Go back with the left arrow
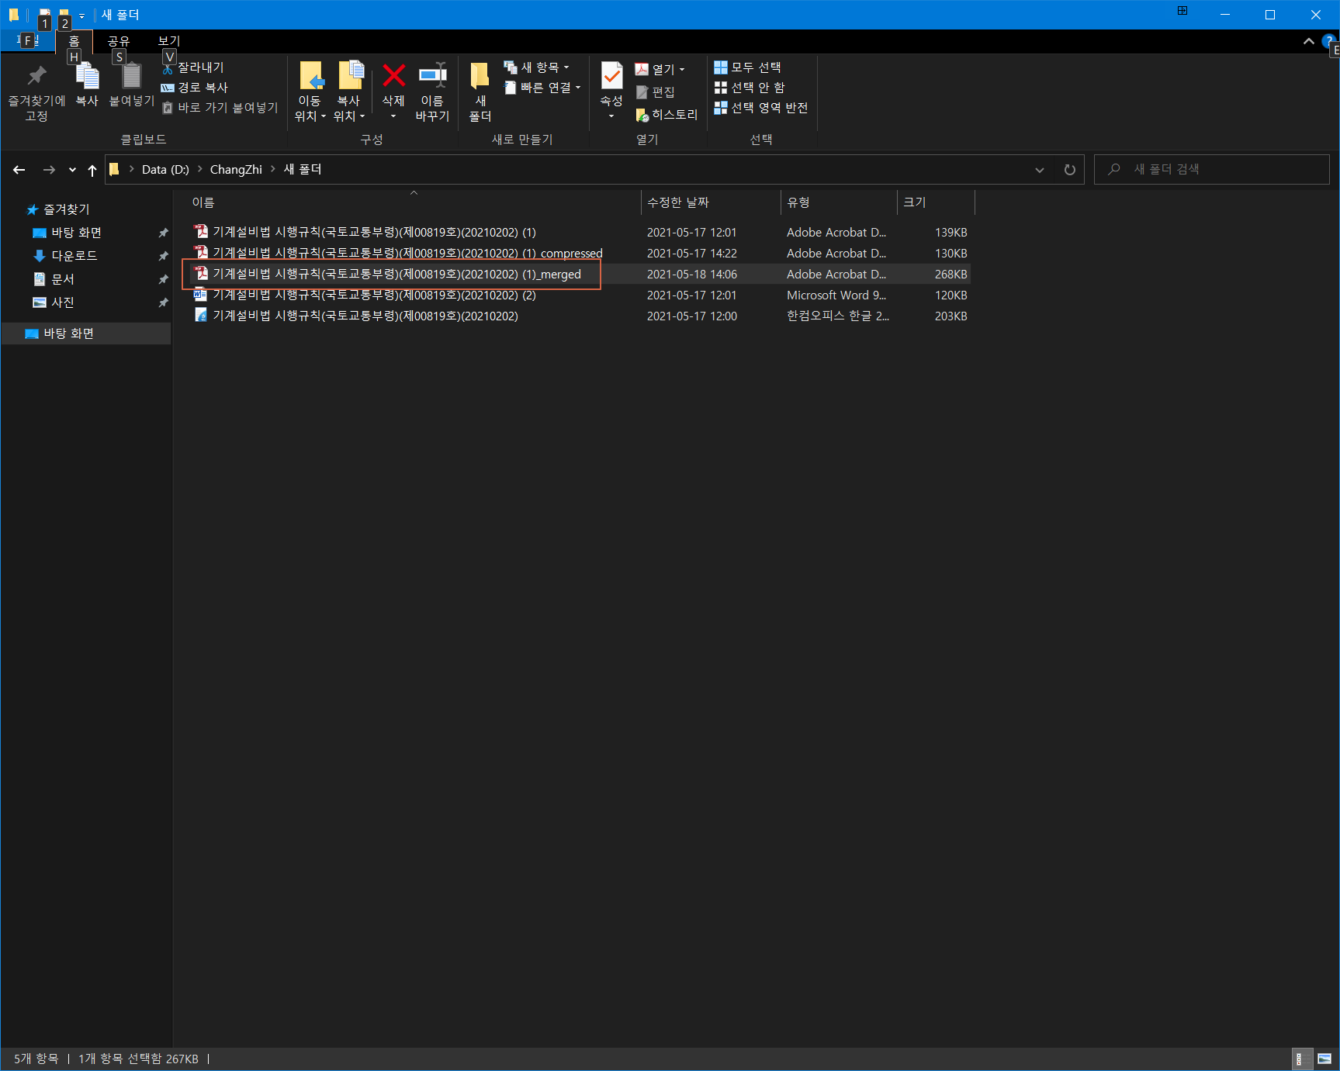 [19, 170]
